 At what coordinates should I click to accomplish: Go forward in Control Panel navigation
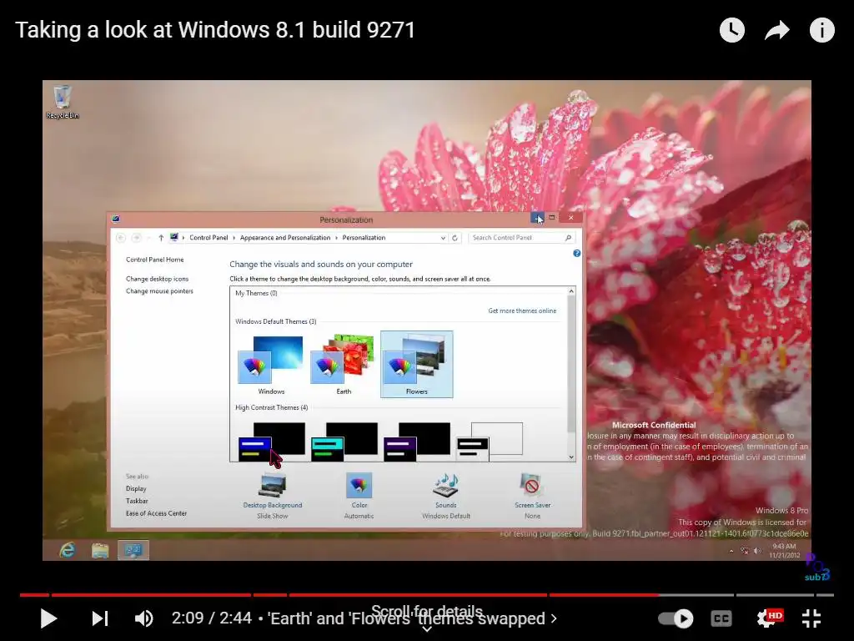[136, 238]
